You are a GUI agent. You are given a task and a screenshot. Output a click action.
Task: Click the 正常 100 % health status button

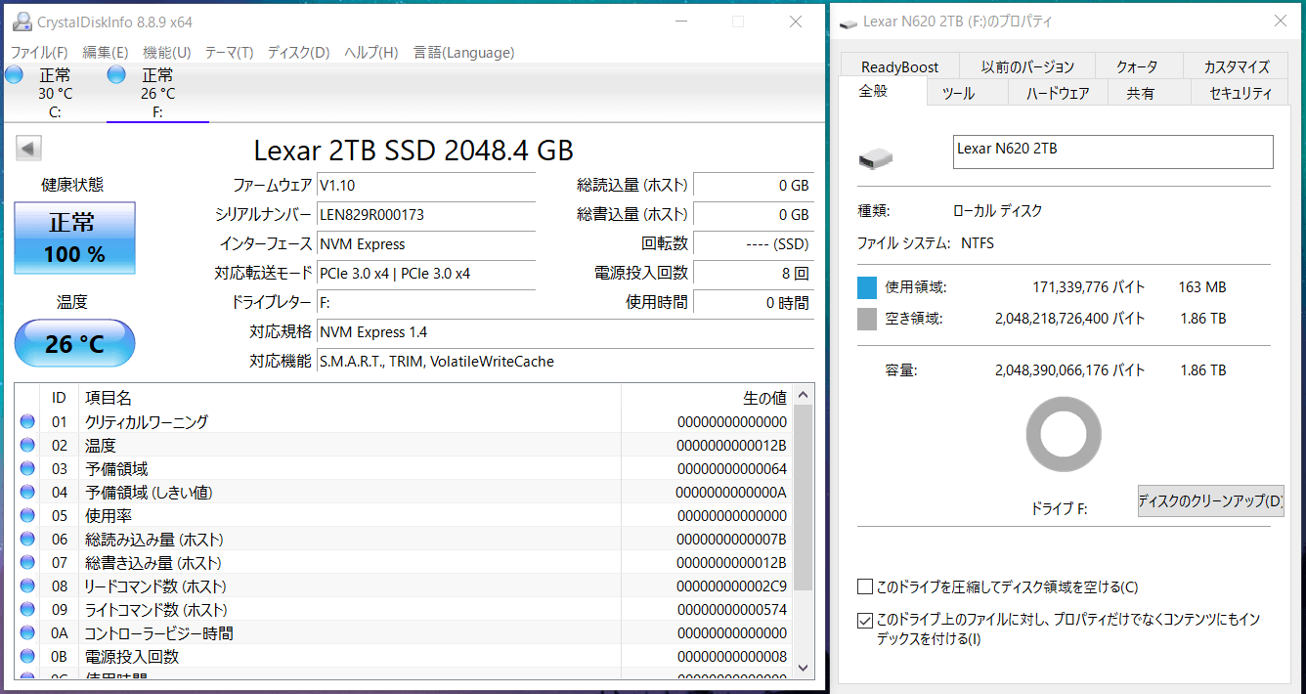[x=72, y=239]
